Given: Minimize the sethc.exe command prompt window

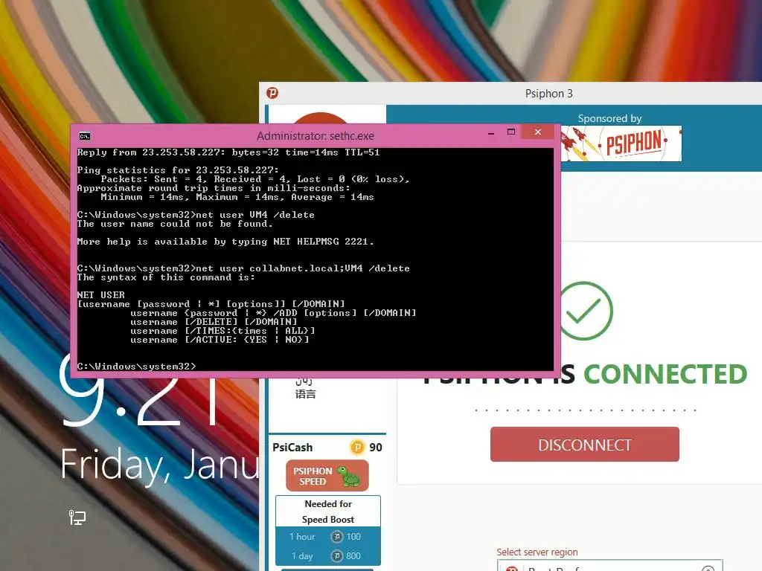Looking at the screenshot, I should point(491,132).
